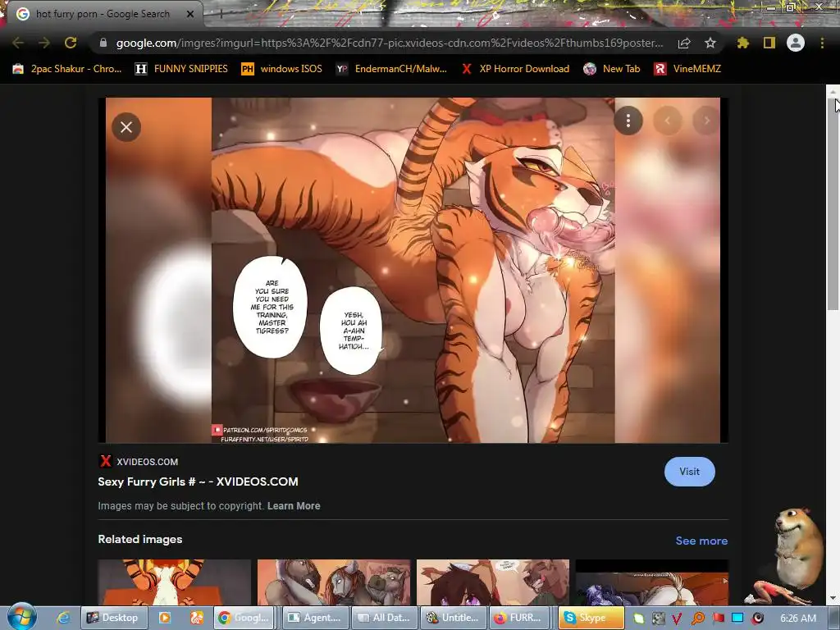The height and width of the screenshot is (630, 840).
Task: Switch to the Desktop taskbar item
Action: 113,618
